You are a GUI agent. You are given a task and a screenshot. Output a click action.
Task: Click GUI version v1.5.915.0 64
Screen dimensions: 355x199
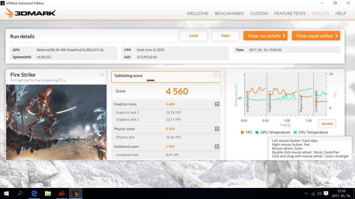point(147,57)
